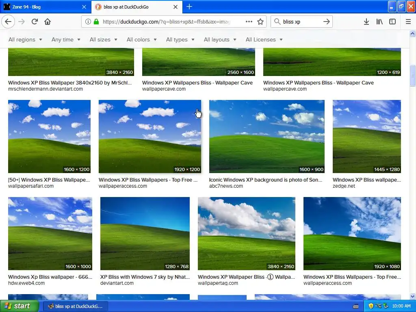Open the 1445 × 1280 zedge image

(x=367, y=136)
